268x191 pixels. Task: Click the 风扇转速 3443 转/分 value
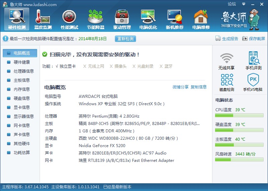click(x=245, y=154)
